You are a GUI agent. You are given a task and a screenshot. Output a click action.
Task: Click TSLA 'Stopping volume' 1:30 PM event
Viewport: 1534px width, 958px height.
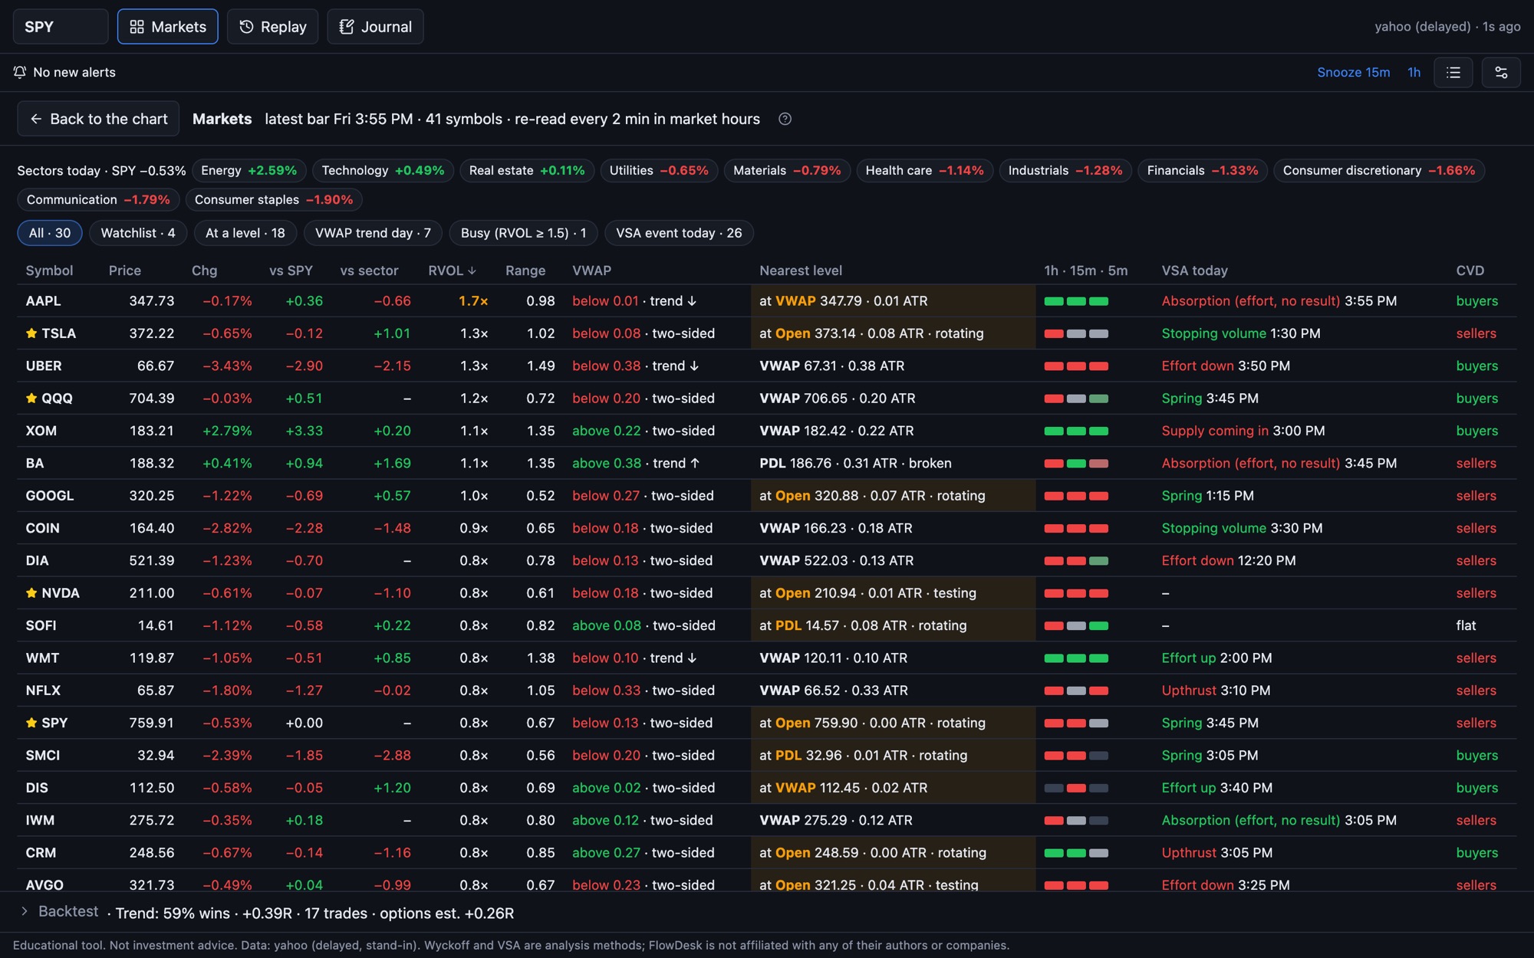point(1240,333)
